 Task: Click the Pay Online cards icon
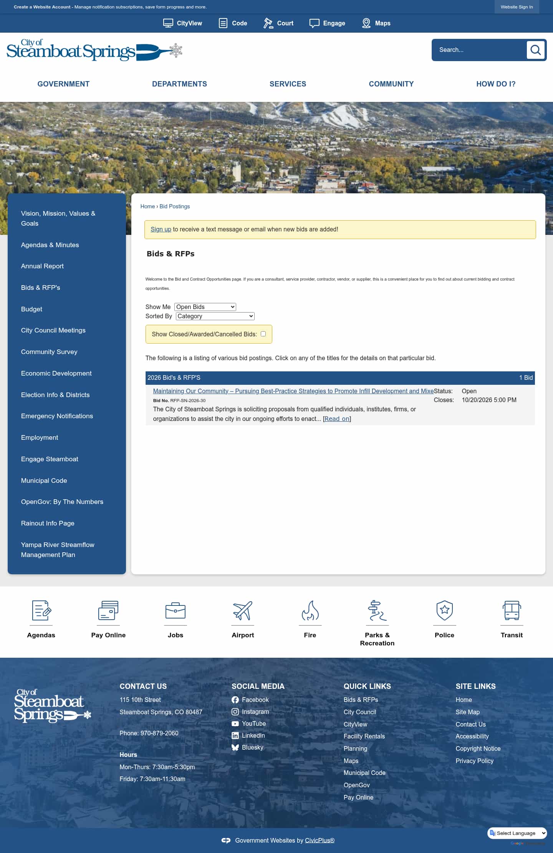108,610
